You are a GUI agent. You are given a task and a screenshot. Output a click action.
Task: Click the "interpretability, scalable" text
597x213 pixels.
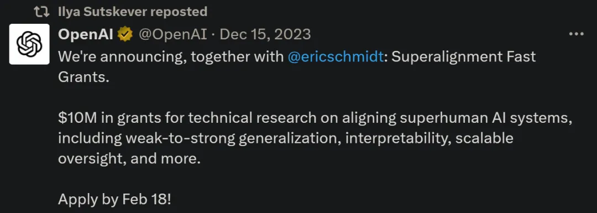point(430,139)
